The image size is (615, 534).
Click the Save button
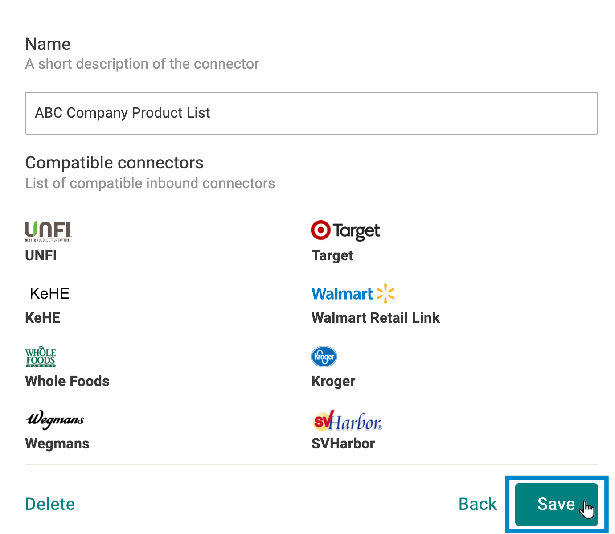tap(556, 504)
